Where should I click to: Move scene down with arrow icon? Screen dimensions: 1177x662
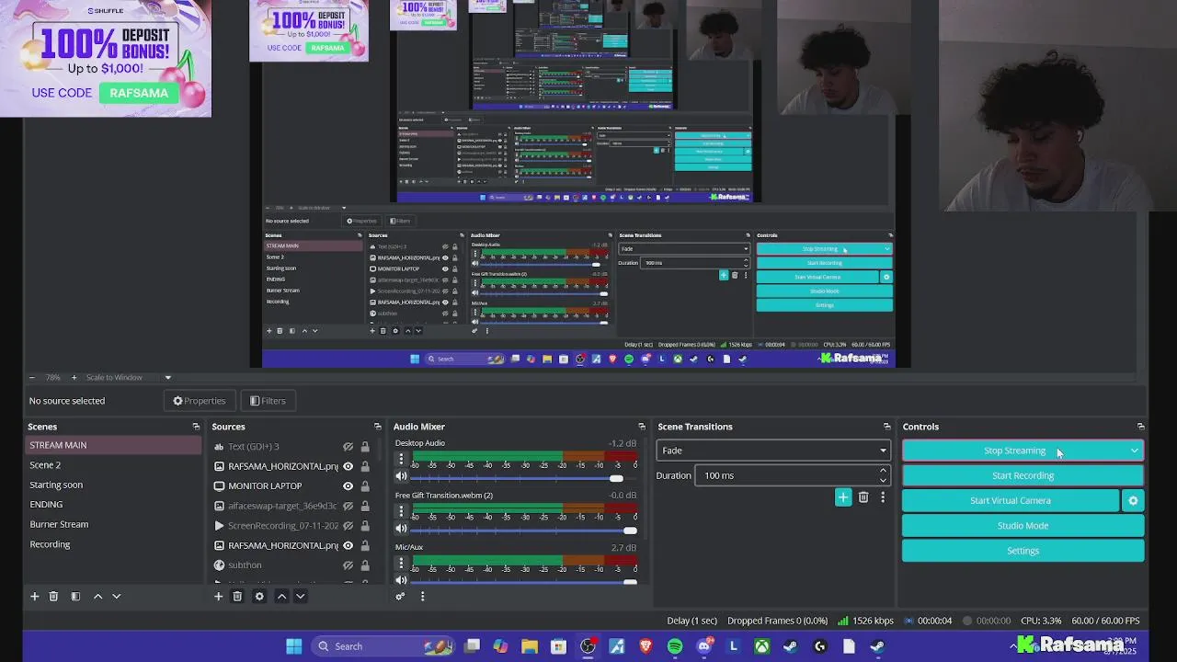tap(116, 596)
